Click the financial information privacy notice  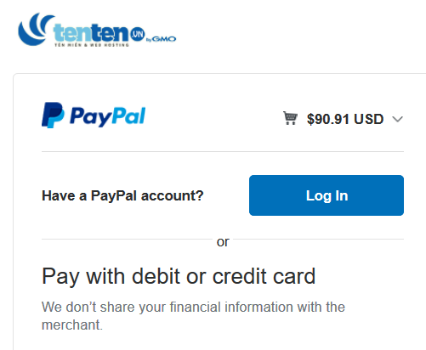(x=193, y=316)
